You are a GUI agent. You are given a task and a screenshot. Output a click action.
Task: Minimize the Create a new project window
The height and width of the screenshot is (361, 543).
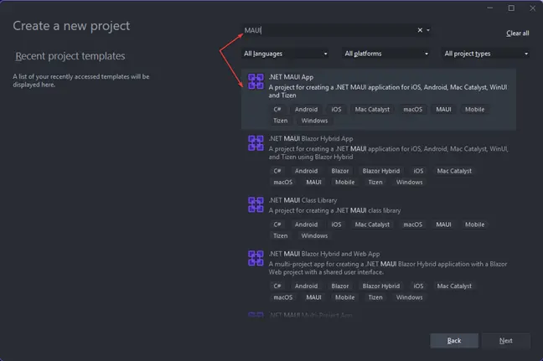[x=489, y=8]
